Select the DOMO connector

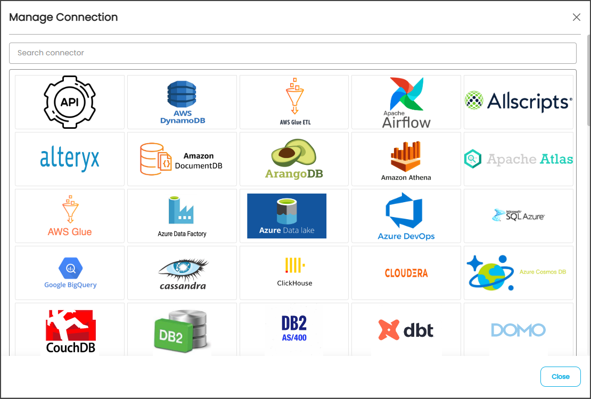[519, 330]
